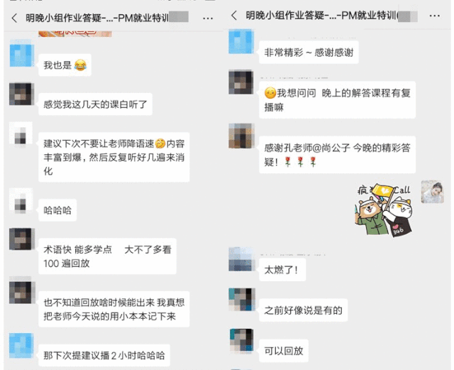
Task: Tap the "可以回放" message bubble
Action: 284,351
